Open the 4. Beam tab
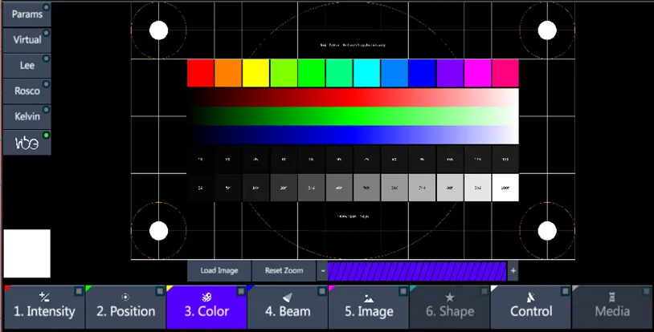The width and height of the screenshot is (654, 332). point(288,307)
